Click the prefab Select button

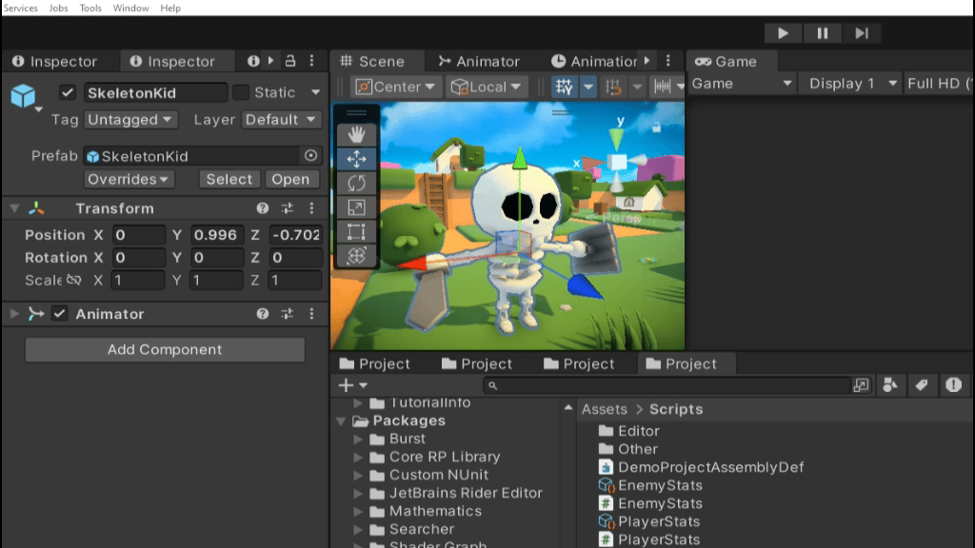229,179
